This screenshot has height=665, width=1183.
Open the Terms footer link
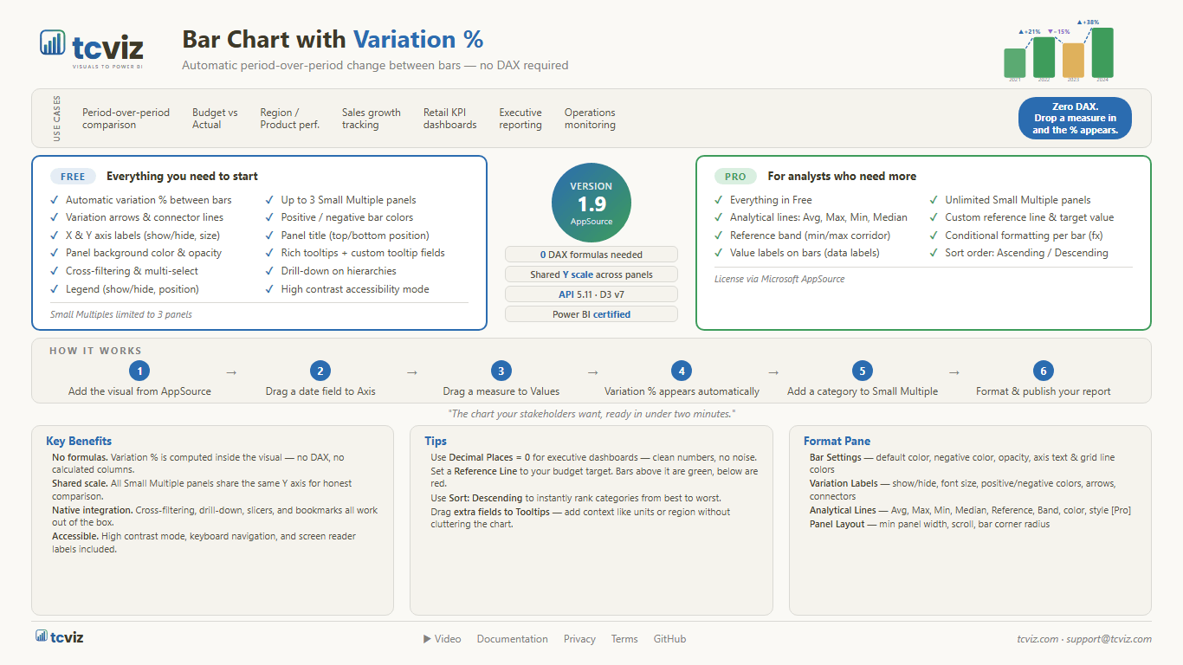624,639
